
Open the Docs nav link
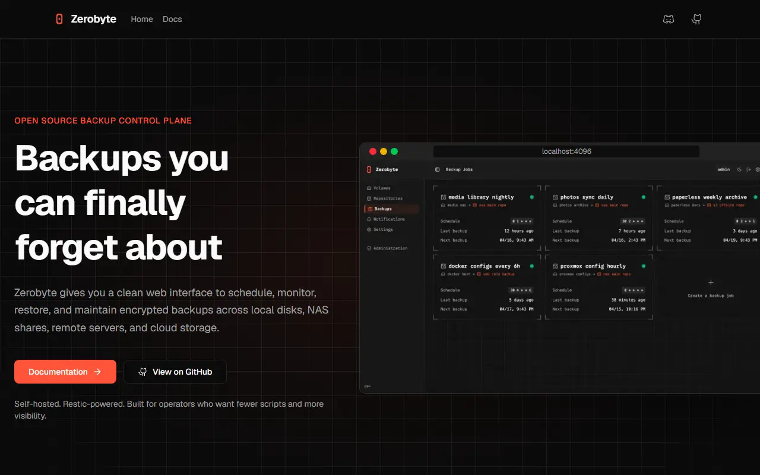click(172, 19)
